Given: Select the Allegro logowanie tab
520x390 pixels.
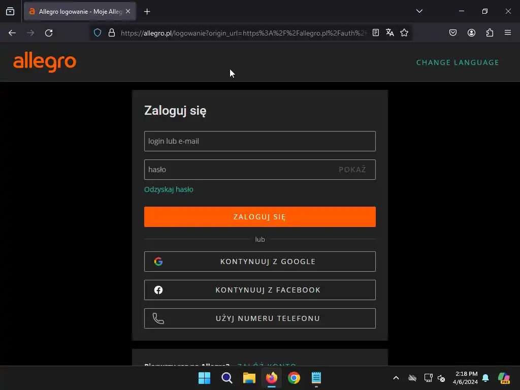Looking at the screenshot, I should click(x=80, y=11).
